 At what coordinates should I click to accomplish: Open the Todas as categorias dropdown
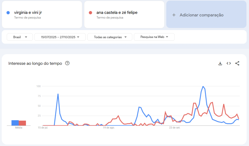click(x=110, y=37)
